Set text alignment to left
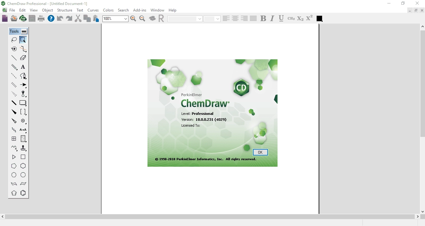 226,19
